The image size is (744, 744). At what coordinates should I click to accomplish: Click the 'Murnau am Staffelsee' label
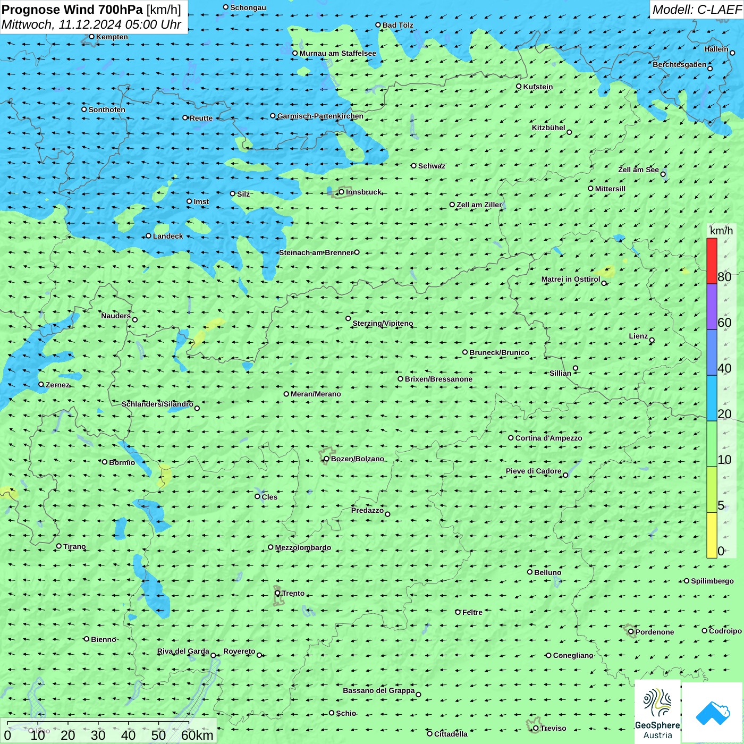[337, 53]
